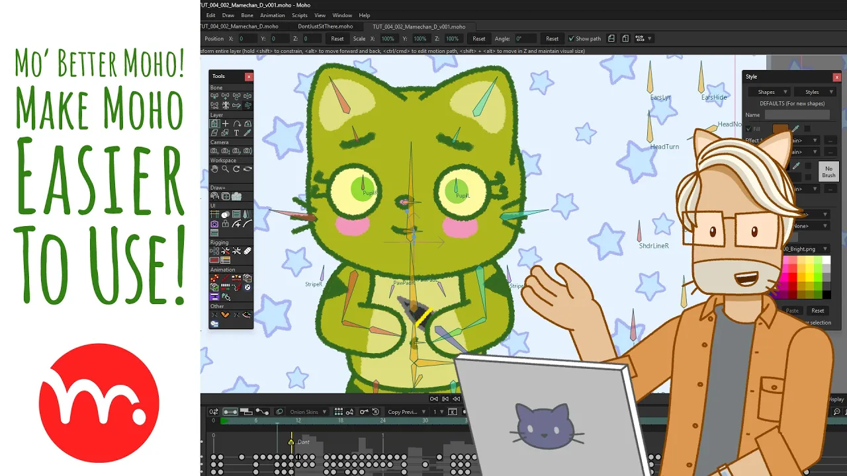Select the Transform Layer tool in Layer section
The height and width of the screenshot is (476, 847).
(214, 124)
